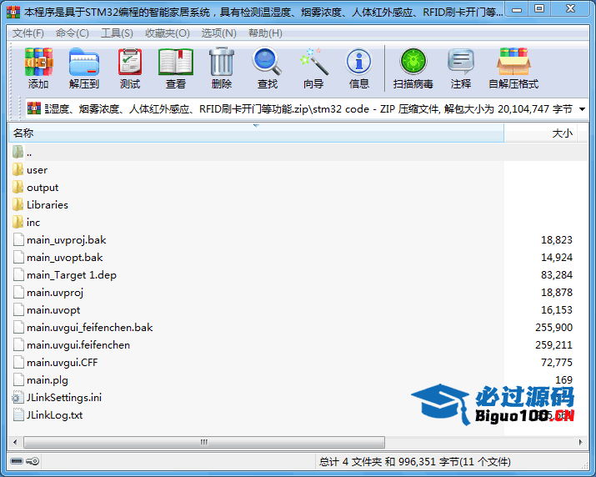Screen dimensions: 596x477
Task: Open the 收藏夹(O) menu
Action: pyautogui.click(x=168, y=33)
